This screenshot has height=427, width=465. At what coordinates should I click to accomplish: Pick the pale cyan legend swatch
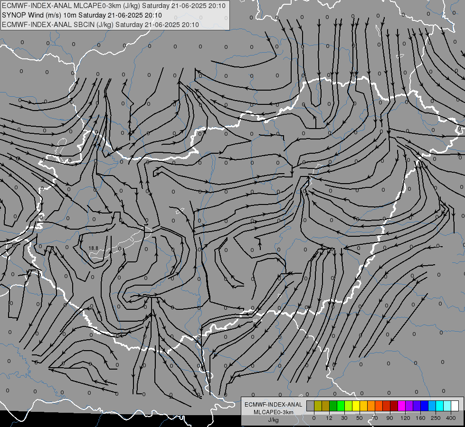coord(447,406)
